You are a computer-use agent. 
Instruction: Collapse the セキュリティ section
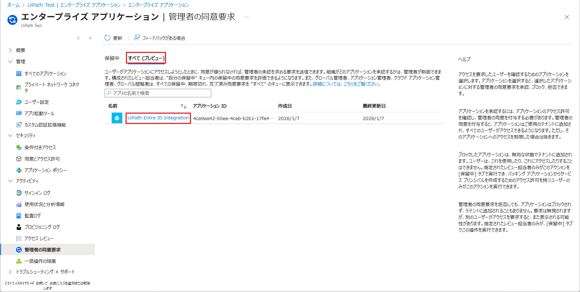pyautogui.click(x=10, y=135)
